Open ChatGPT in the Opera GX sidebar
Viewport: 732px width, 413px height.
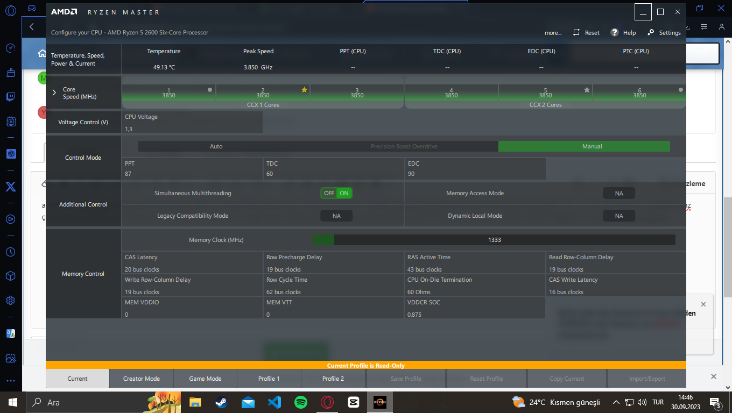click(11, 154)
